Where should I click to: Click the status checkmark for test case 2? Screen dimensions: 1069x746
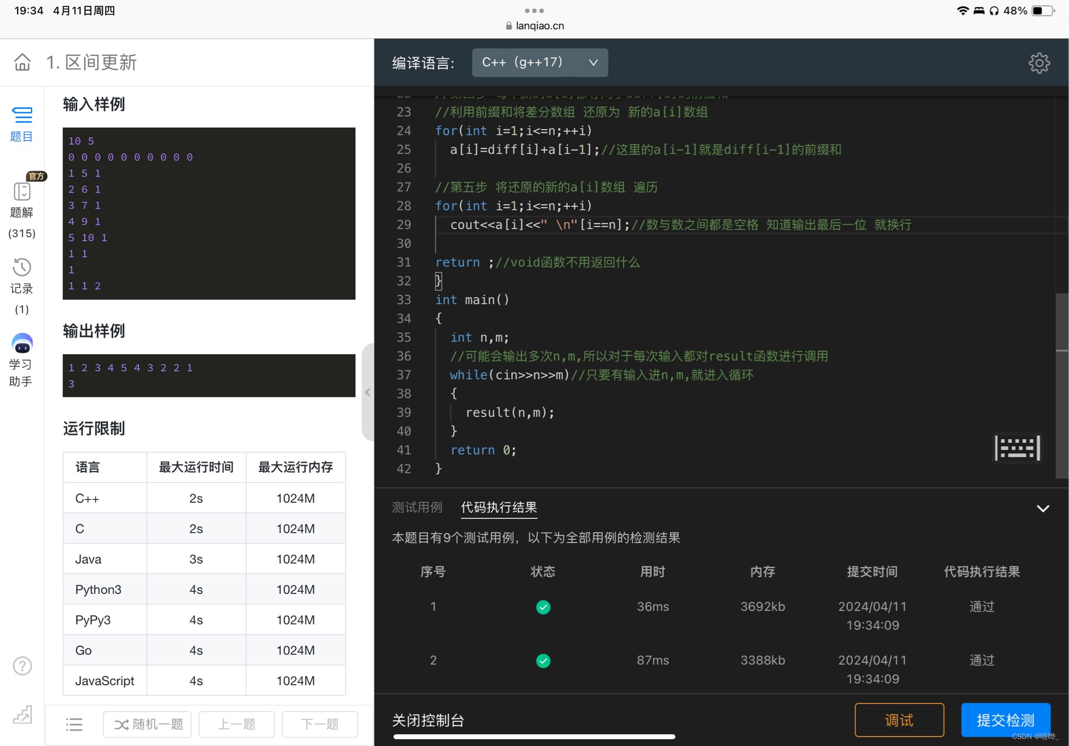click(543, 661)
